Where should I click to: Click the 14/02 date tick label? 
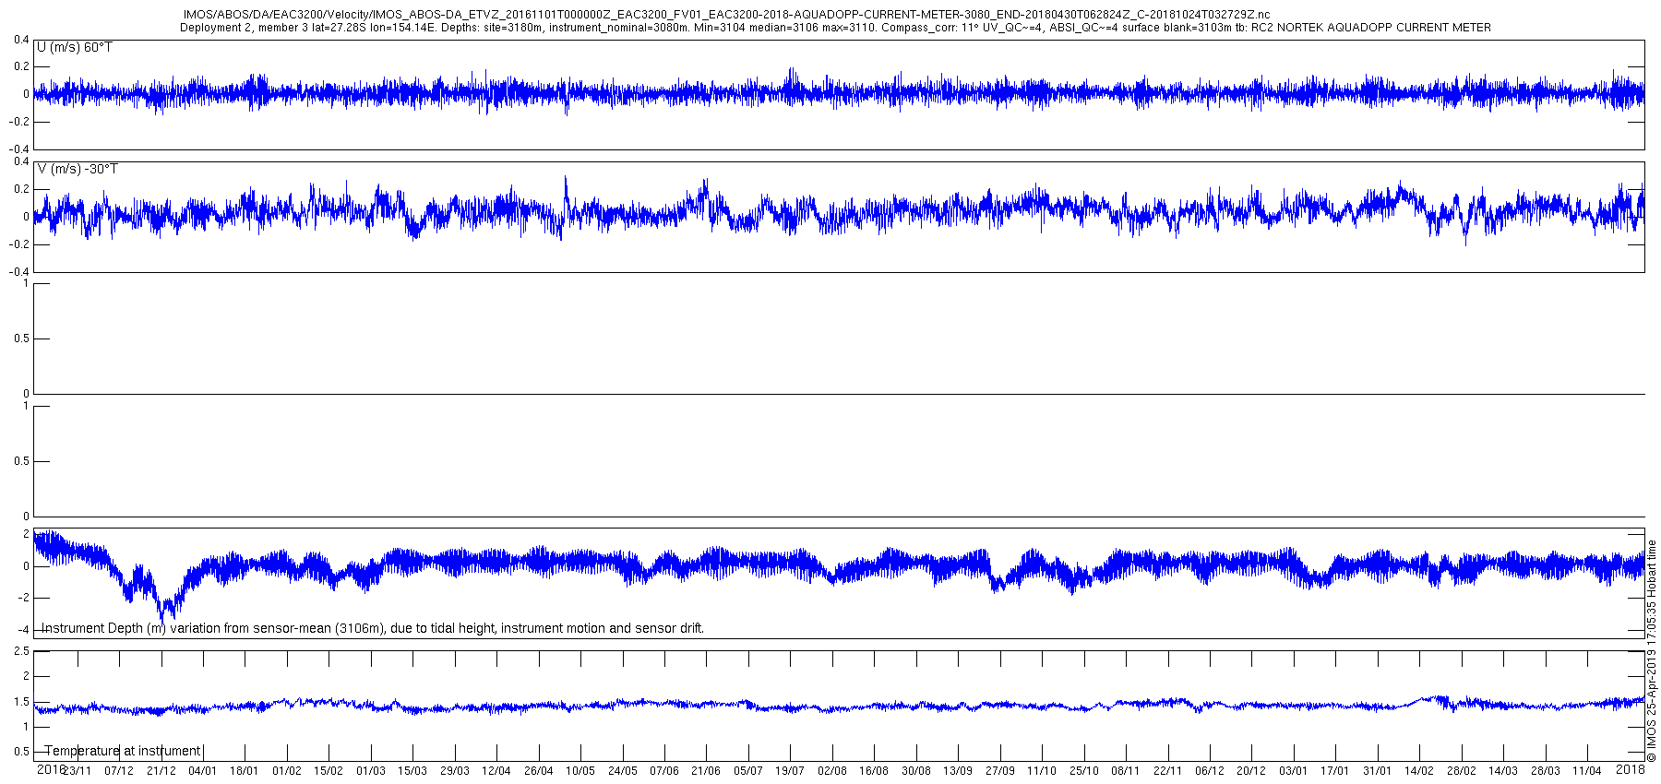[x=1419, y=771]
